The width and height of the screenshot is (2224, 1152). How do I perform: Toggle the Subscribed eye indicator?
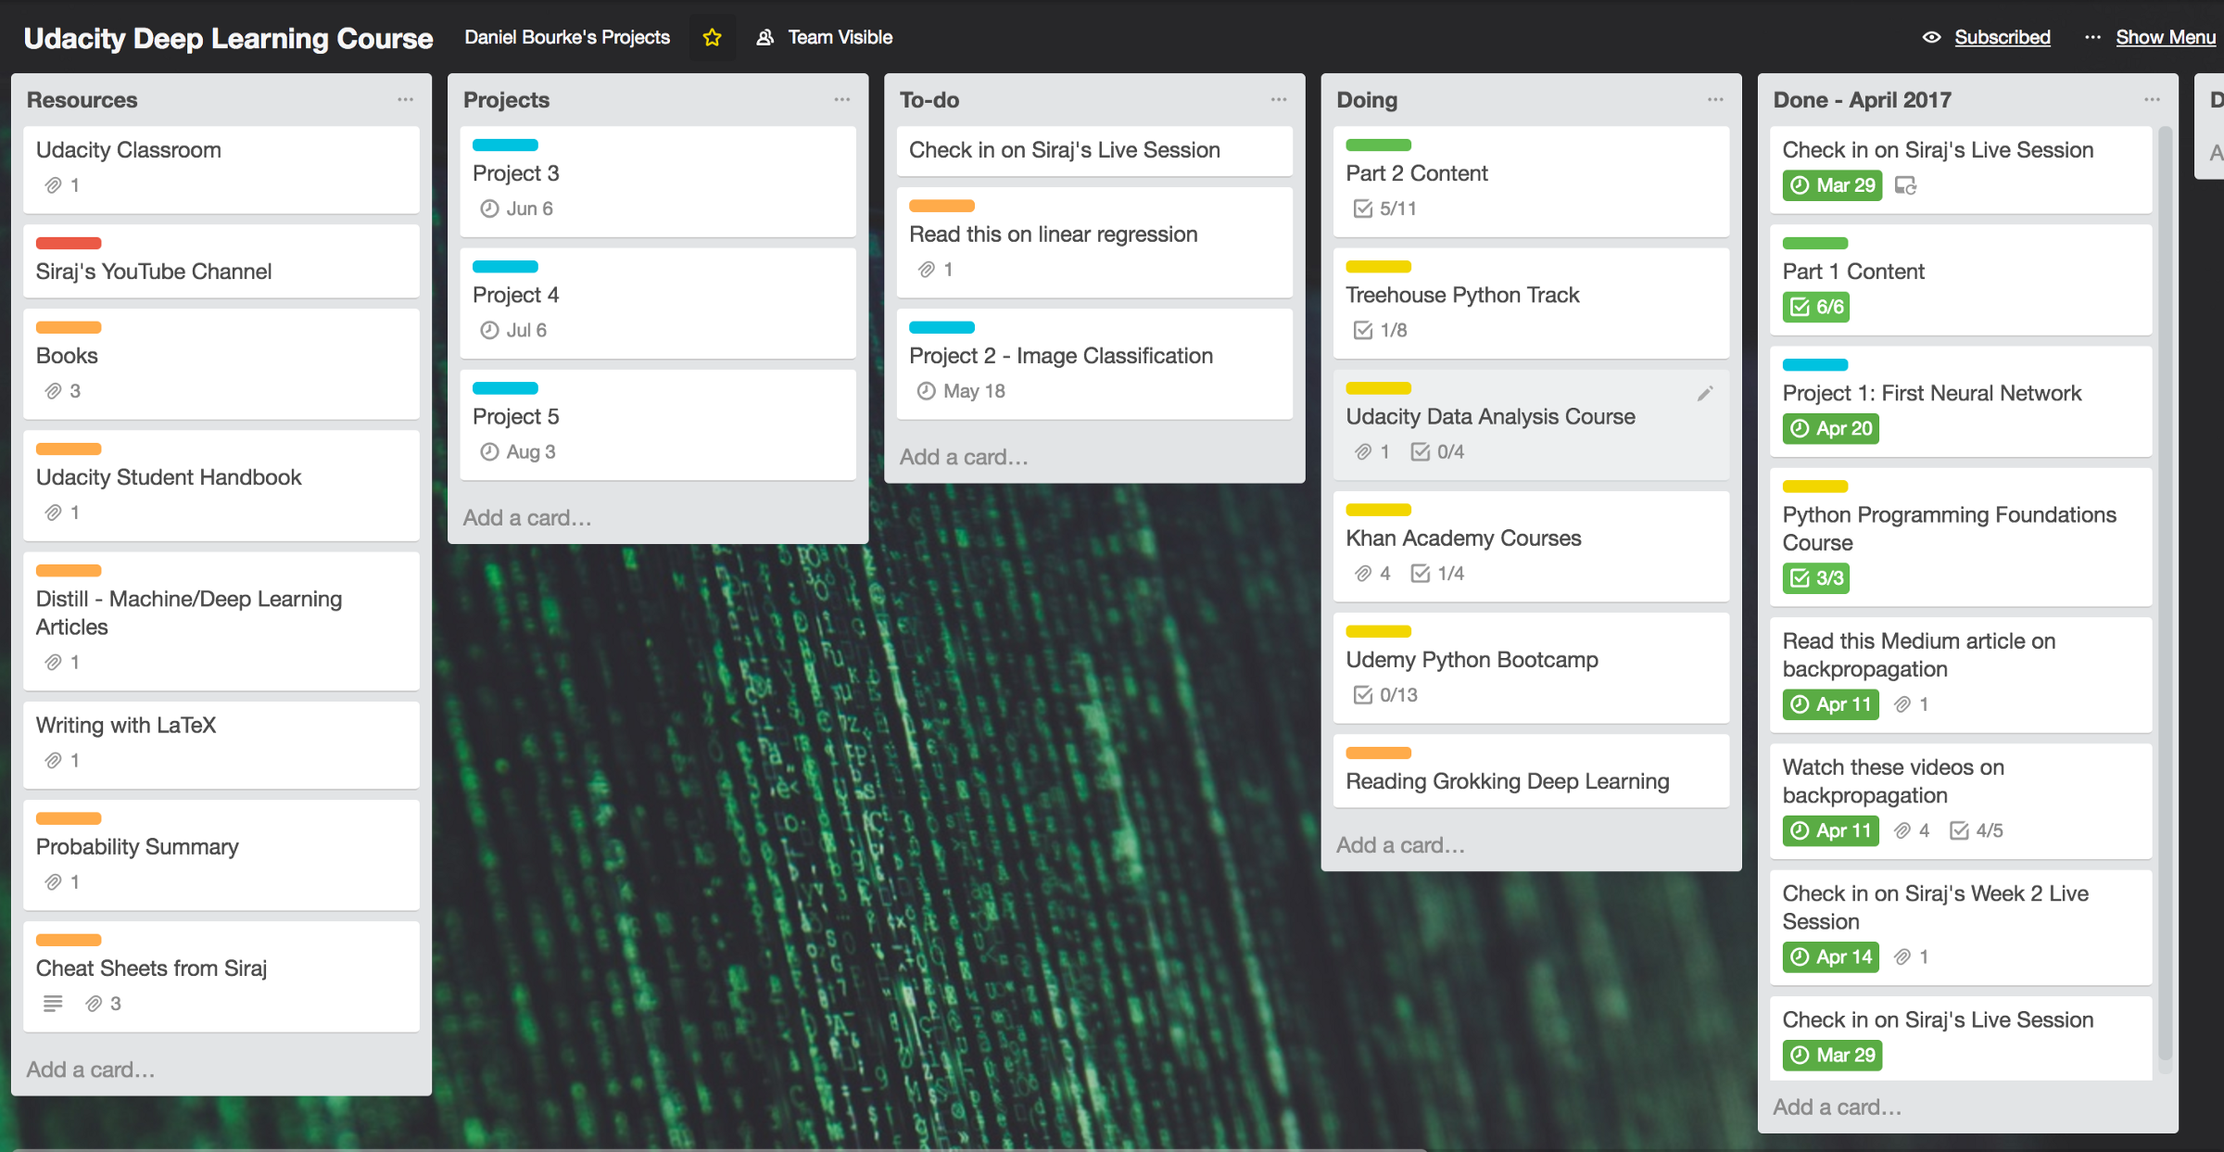point(1931,37)
